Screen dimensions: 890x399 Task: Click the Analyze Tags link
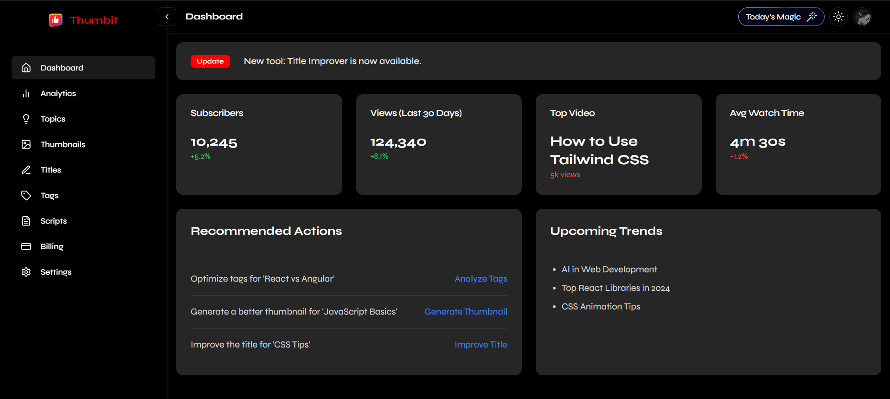click(x=481, y=279)
